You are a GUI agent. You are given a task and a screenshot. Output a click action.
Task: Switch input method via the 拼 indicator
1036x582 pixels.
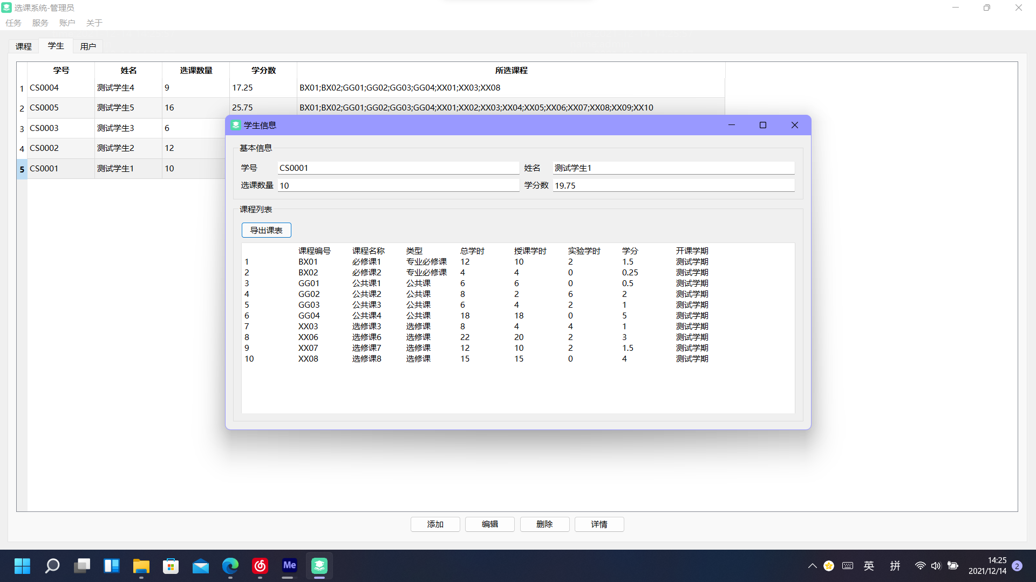(894, 566)
